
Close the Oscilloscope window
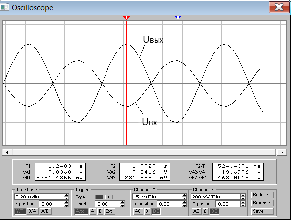279,7
